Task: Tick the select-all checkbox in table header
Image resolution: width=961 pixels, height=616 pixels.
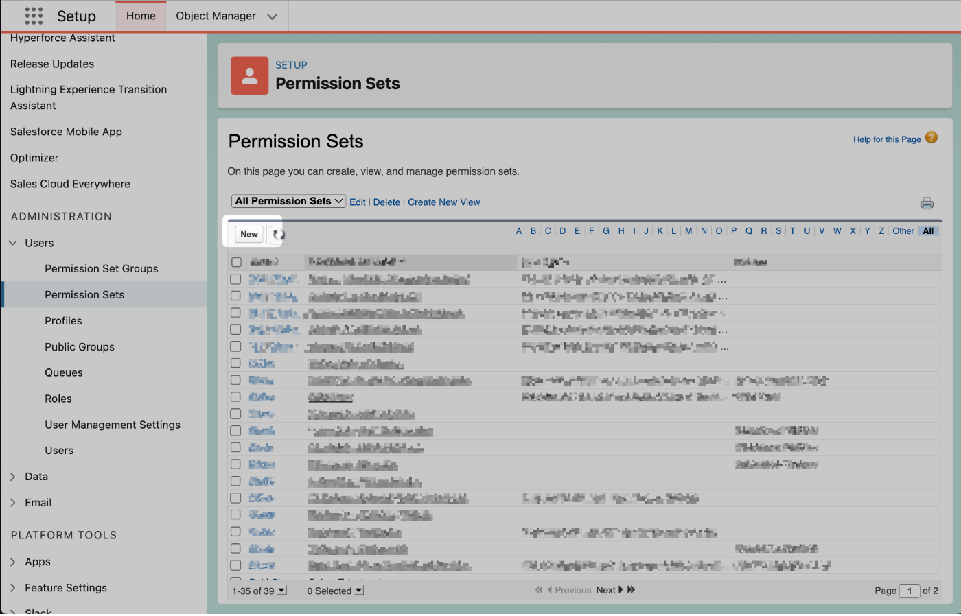Action: point(236,262)
